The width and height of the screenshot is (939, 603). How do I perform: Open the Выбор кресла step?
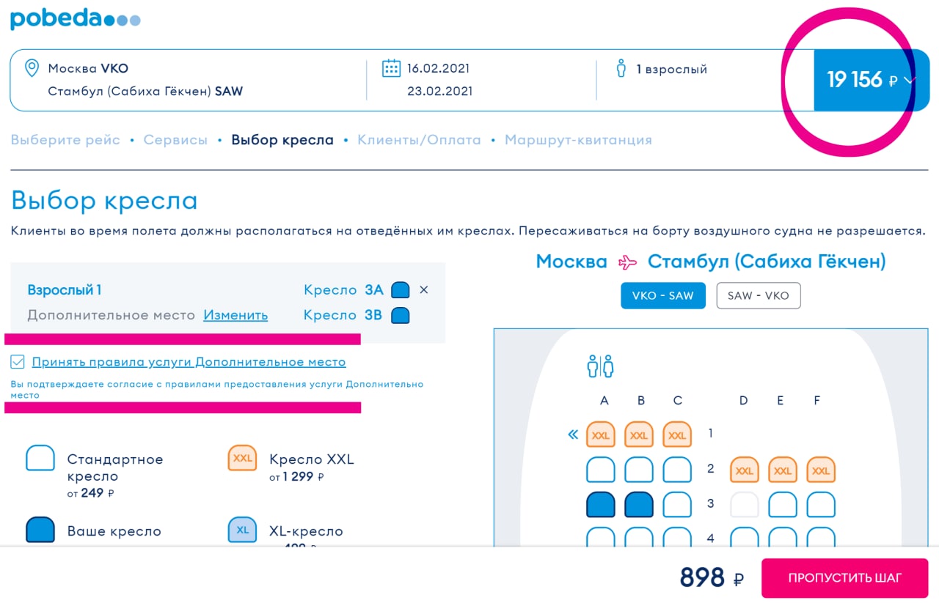[x=282, y=140]
